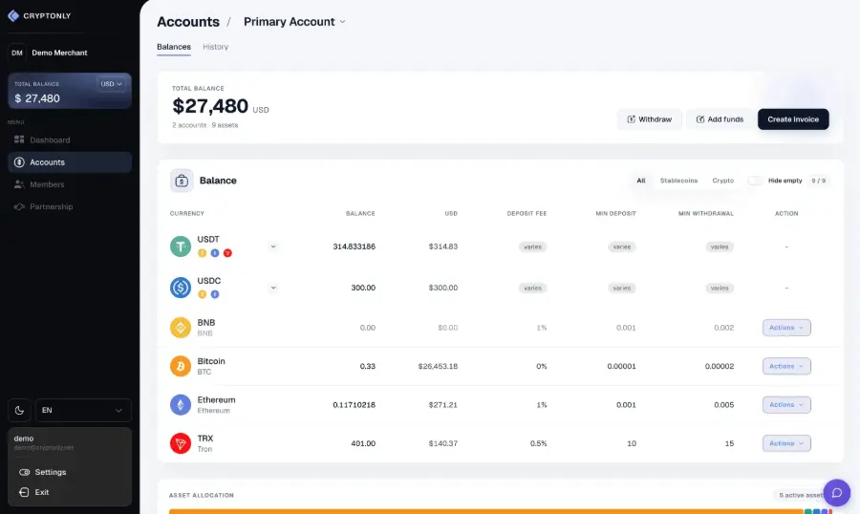Open Dashboard from the sidebar menu

70,139
